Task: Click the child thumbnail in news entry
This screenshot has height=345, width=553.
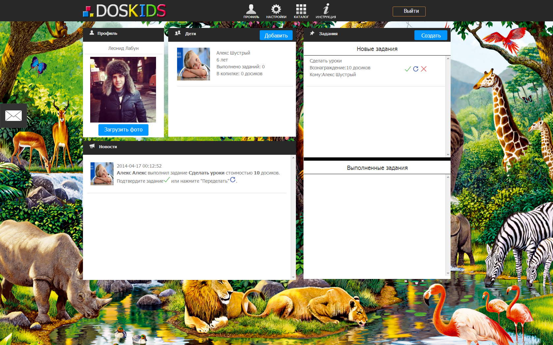Action: pyautogui.click(x=102, y=174)
